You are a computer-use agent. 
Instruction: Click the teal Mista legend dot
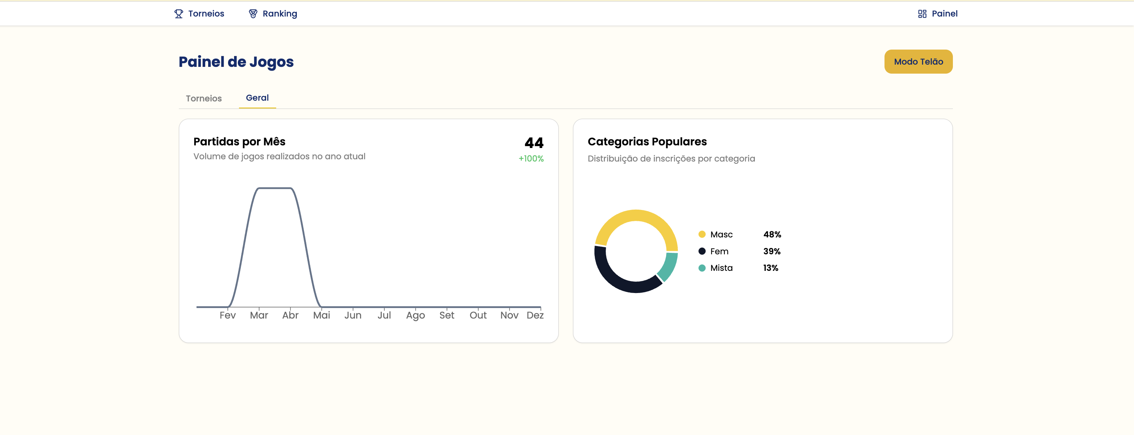[702, 268]
